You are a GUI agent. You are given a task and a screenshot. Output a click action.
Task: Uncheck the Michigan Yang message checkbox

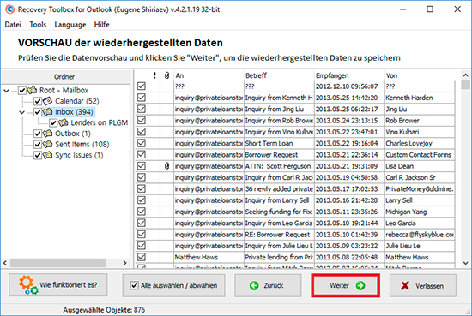tap(142, 212)
